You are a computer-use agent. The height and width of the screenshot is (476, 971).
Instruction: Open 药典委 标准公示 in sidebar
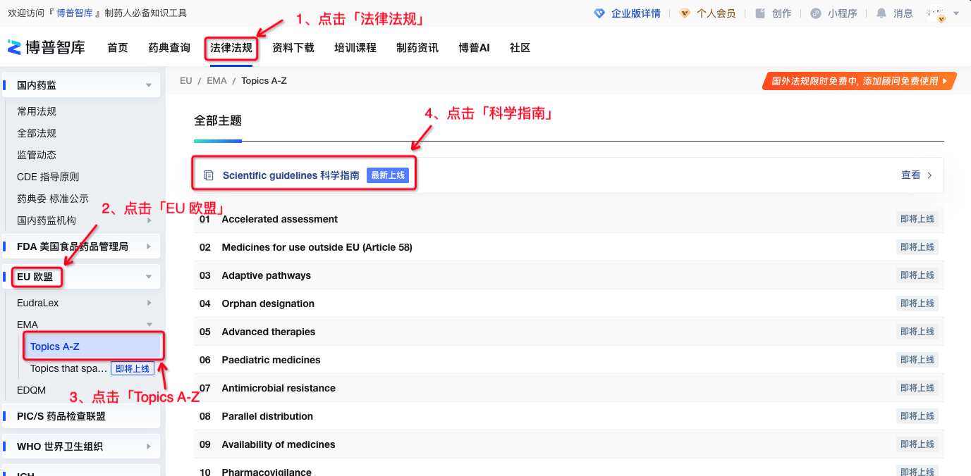[53, 199]
